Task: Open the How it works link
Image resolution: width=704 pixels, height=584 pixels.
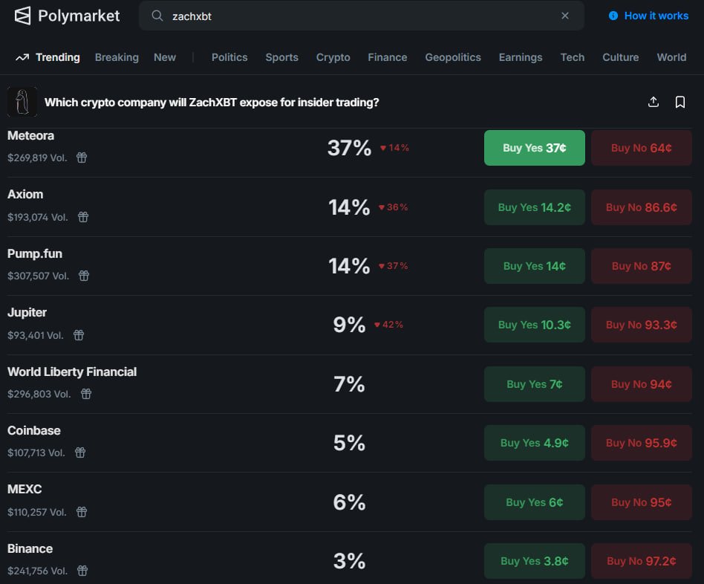Action: point(648,16)
